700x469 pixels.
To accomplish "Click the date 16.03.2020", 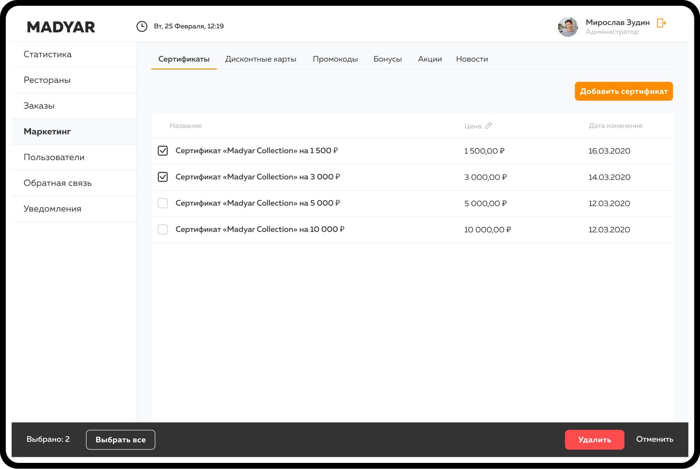I will pos(609,151).
